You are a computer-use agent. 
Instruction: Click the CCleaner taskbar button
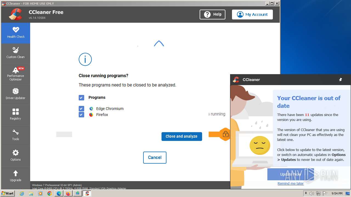pyautogui.click(x=87, y=193)
